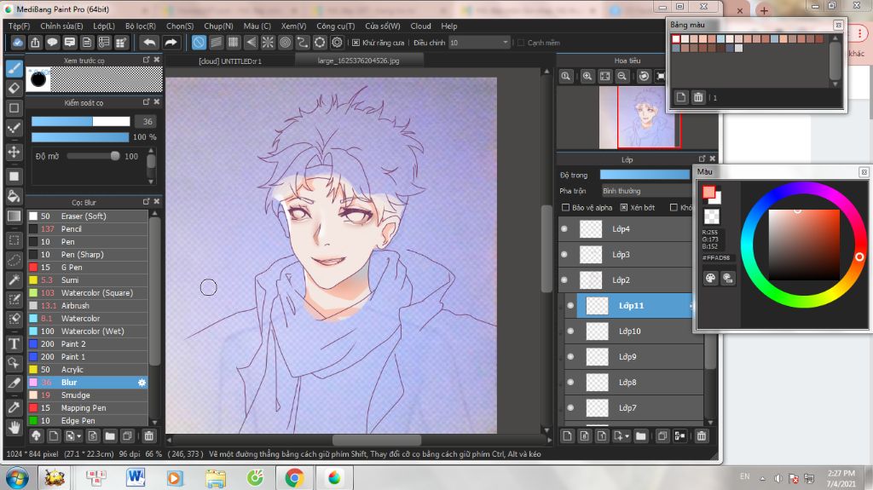
Task: Open Chỉnh sửa(E) menu
Action: (x=61, y=26)
